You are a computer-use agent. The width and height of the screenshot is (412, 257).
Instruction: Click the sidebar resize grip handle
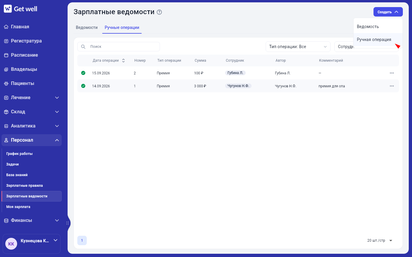click(x=68, y=223)
